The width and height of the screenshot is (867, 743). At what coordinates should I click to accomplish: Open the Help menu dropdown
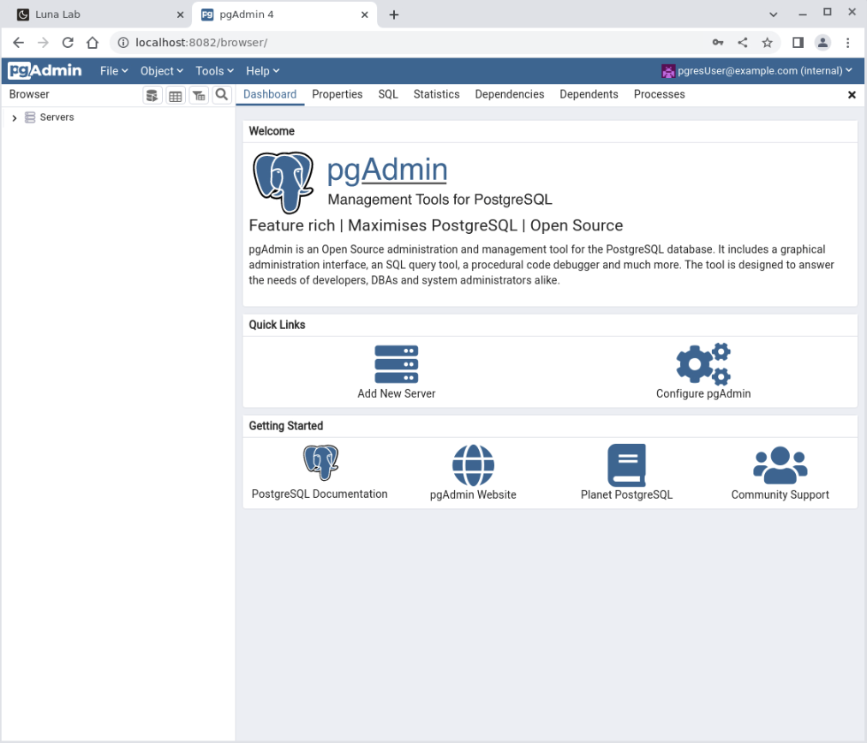[263, 71]
